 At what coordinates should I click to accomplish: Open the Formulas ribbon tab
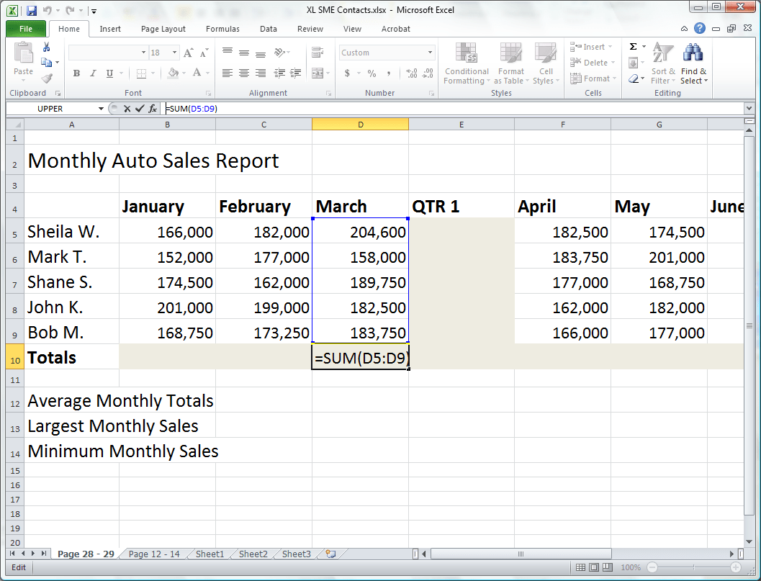coord(222,29)
